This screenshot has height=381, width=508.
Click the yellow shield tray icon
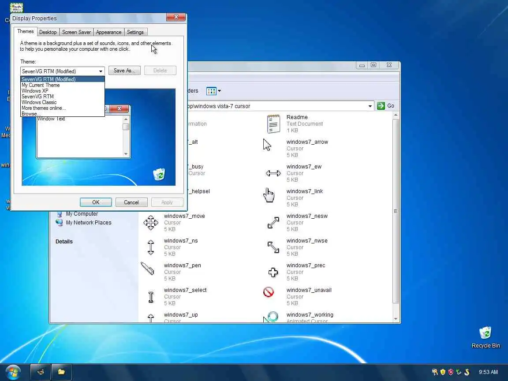pos(443,372)
